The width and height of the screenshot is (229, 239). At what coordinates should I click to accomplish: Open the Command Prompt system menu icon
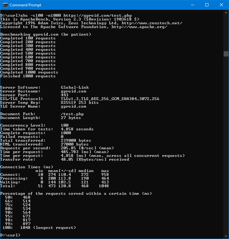click(x=5, y=5)
